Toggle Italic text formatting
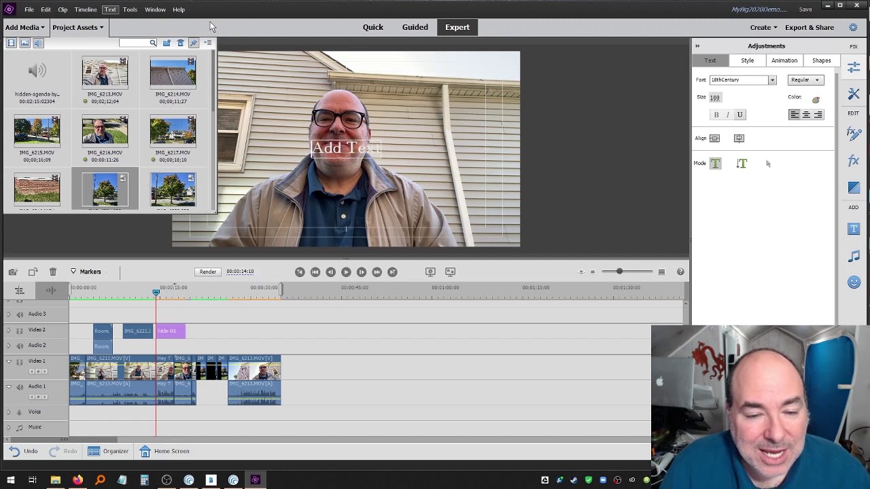The image size is (870, 489). click(x=728, y=115)
